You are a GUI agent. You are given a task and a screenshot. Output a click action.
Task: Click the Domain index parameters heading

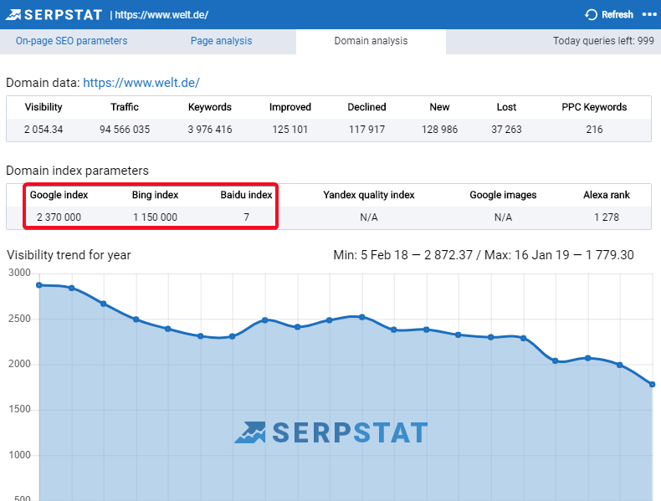[77, 171]
